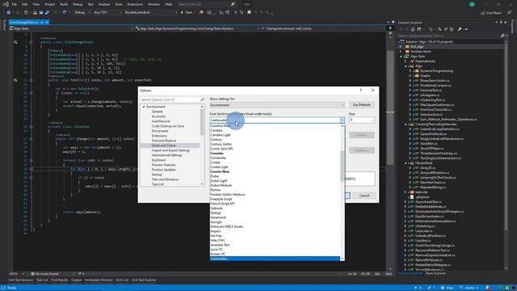Open the Edit menu
The height and width of the screenshot is (291, 517).
click(25, 4)
